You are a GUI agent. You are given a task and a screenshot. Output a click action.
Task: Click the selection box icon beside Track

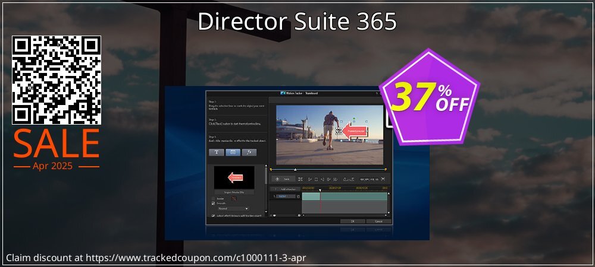click(300, 179)
